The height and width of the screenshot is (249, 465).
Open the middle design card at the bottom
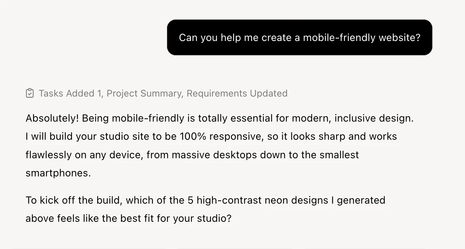[x=234, y=248]
